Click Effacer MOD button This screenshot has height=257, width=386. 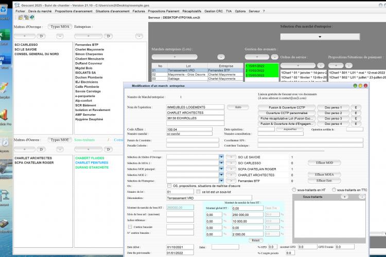324,163
